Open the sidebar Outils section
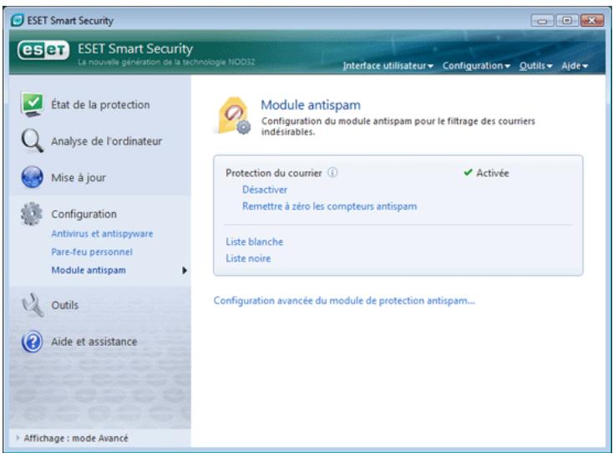 click(65, 305)
